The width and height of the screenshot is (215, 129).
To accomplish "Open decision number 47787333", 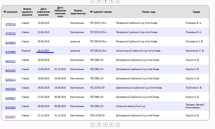I will click(10, 34).
